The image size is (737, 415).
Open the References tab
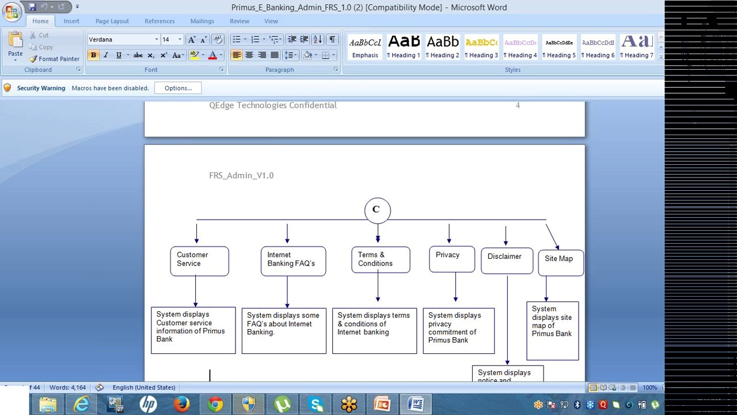coord(159,21)
